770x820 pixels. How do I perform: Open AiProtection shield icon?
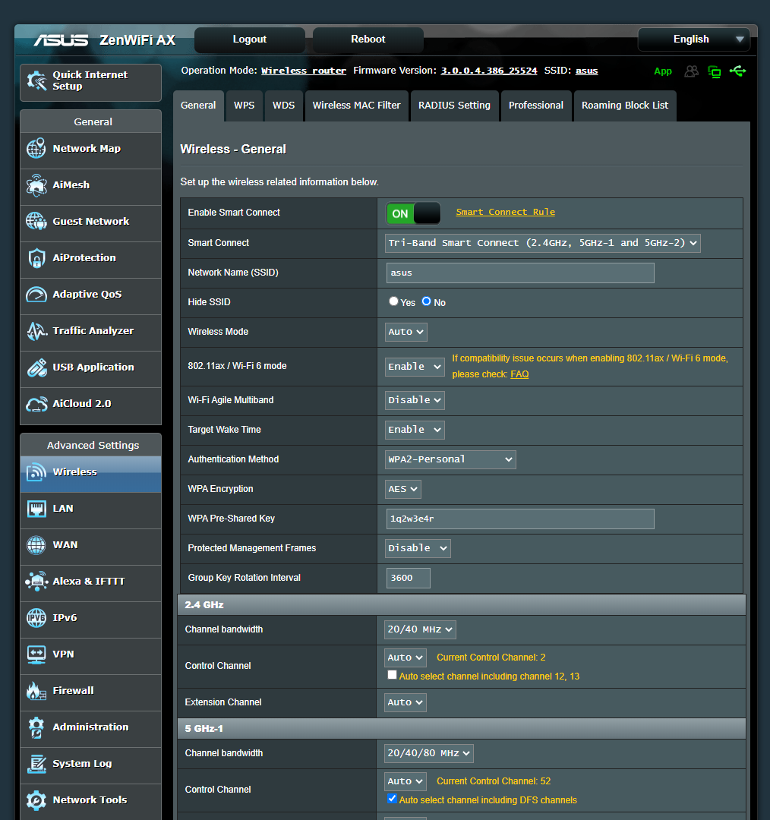click(36, 258)
